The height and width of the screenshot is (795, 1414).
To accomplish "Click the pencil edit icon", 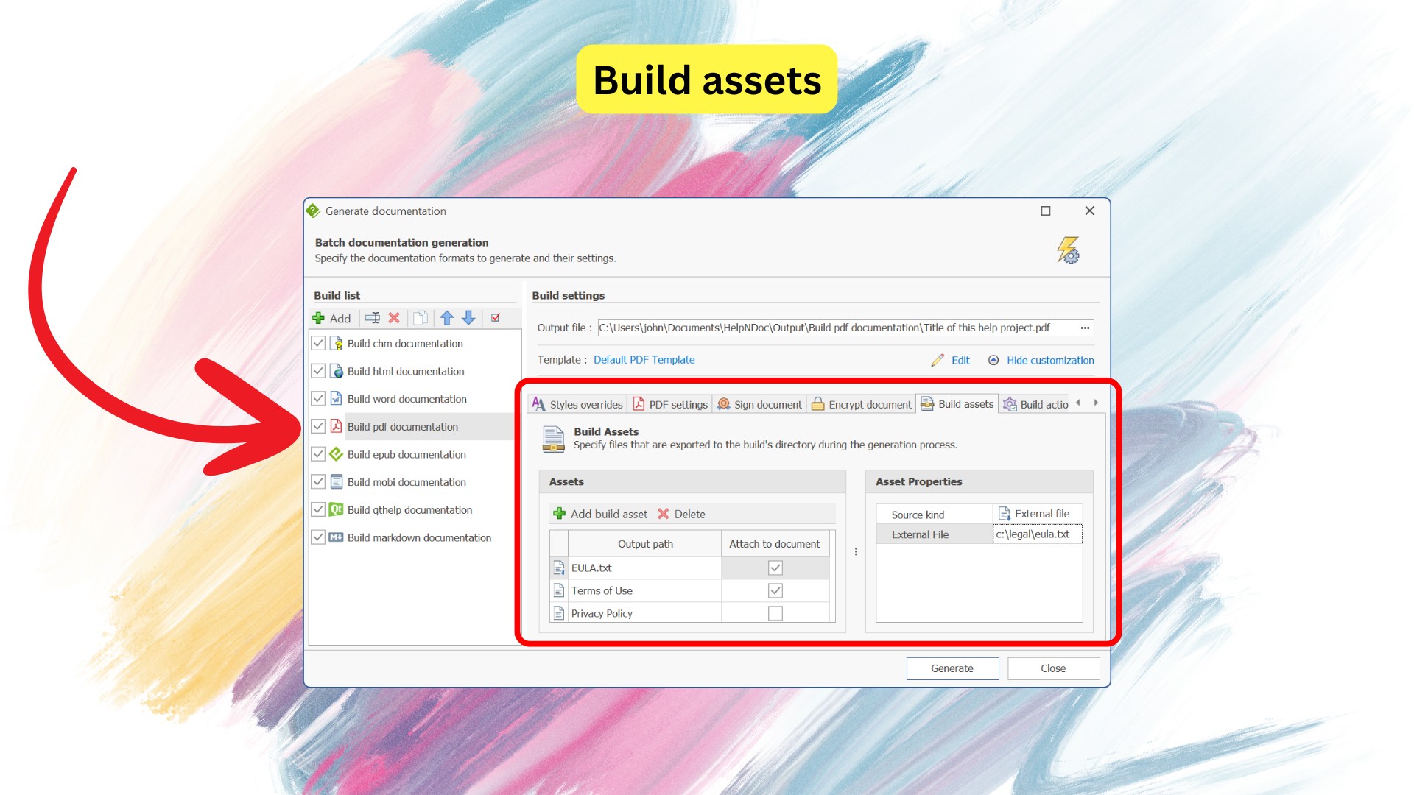I will coord(938,360).
